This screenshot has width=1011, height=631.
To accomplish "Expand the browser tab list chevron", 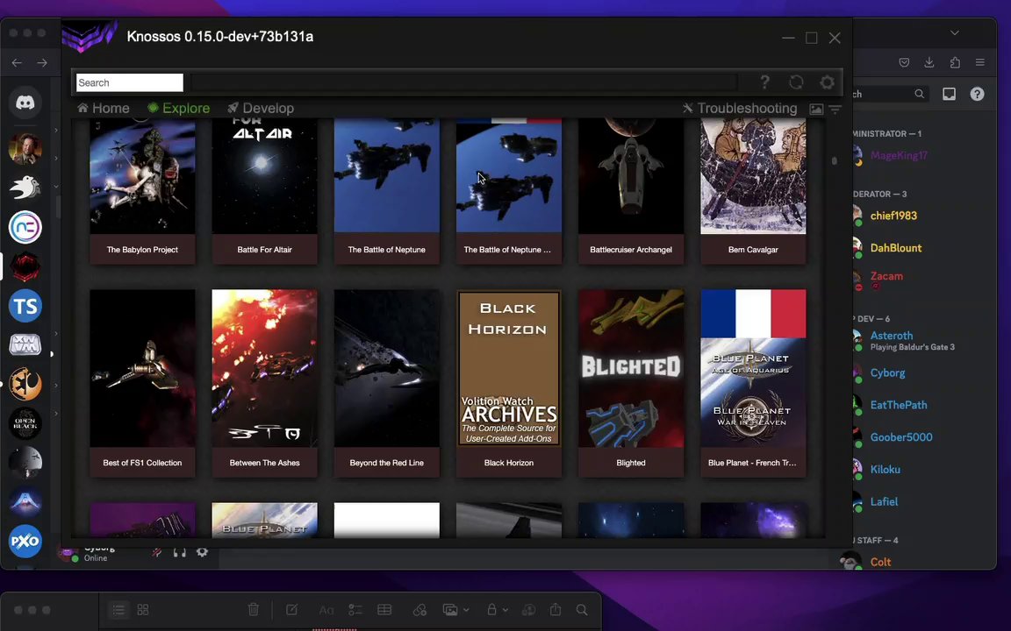I will (x=955, y=32).
